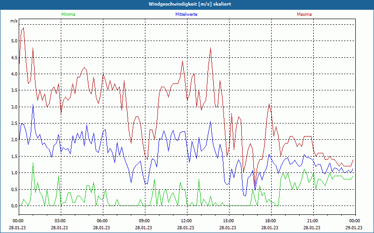
Task: Click the "0,0" y-axis value
Action: (14, 206)
